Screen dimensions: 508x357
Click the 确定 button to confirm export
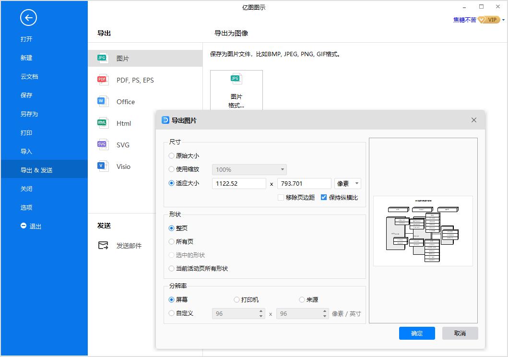416,333
